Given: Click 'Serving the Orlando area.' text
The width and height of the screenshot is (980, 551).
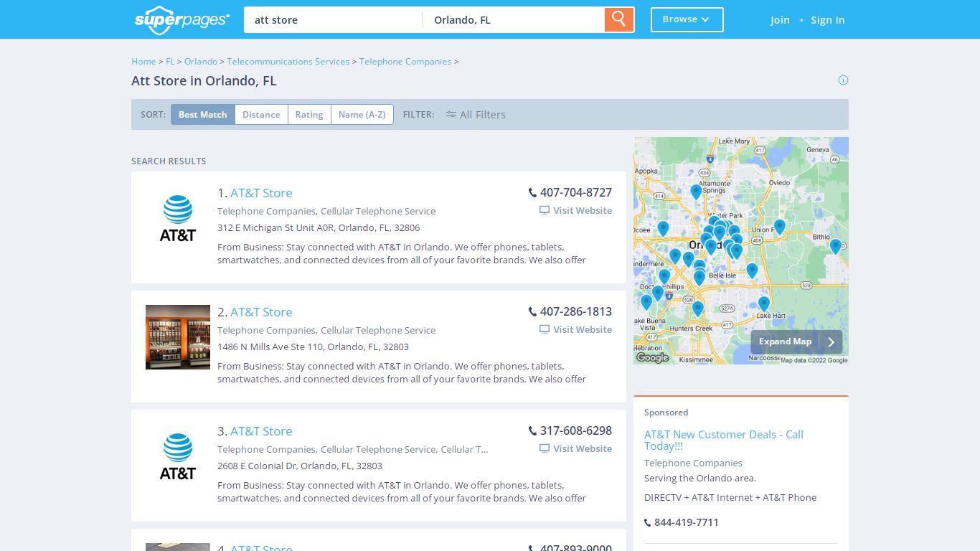Looking at the screenshot, I should 700,479.
